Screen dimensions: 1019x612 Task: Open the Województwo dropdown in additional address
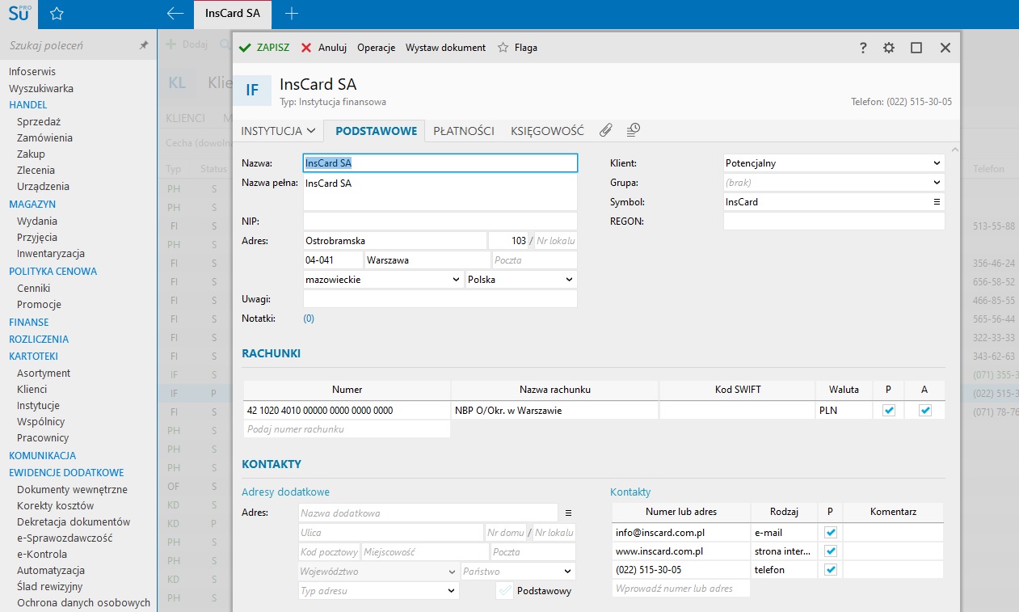(x=378, y=572)
